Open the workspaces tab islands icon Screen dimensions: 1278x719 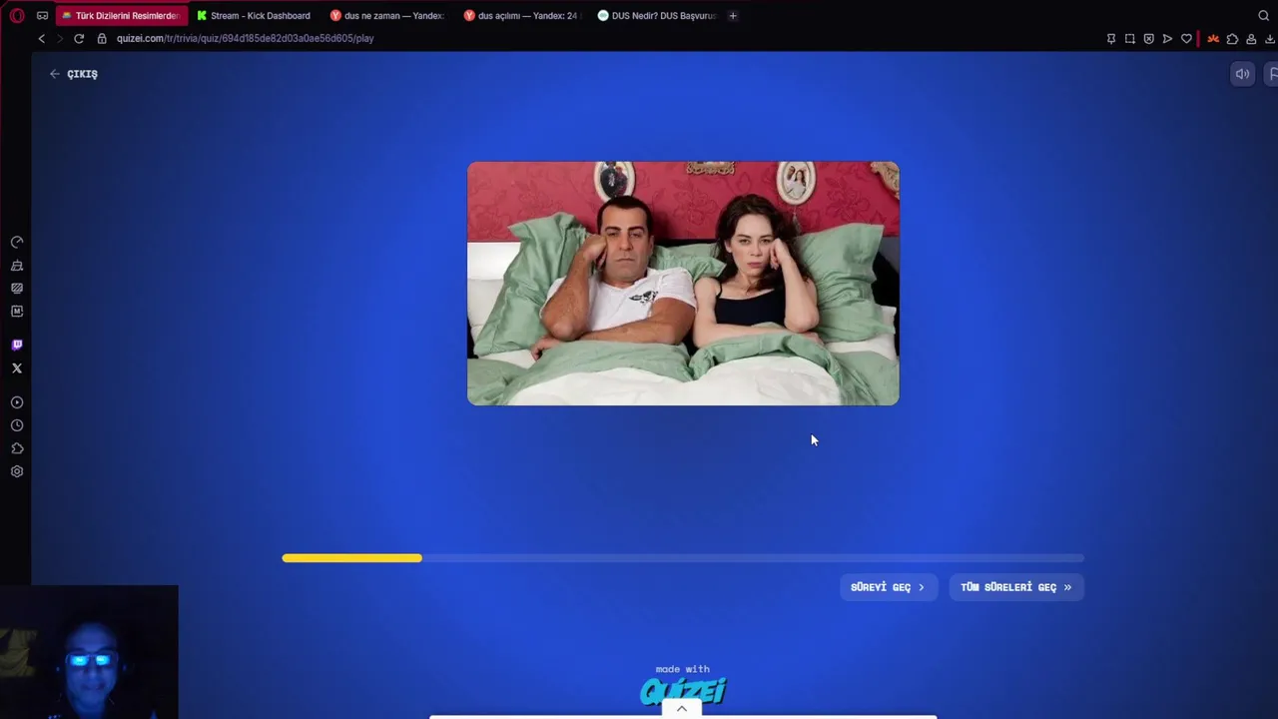[x=42, y=15]
